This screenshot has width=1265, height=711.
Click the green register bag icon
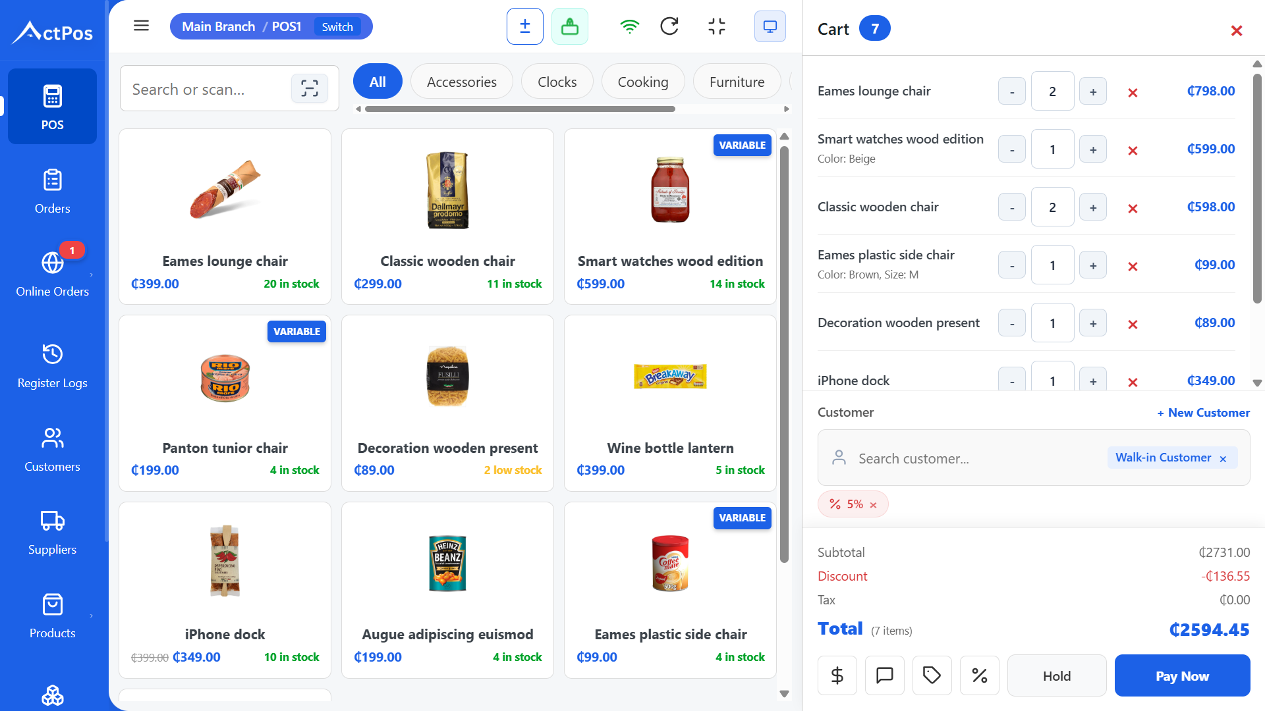click(570, 26)
